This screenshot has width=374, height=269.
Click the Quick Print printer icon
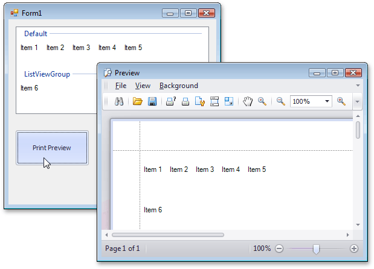(185, 101)
